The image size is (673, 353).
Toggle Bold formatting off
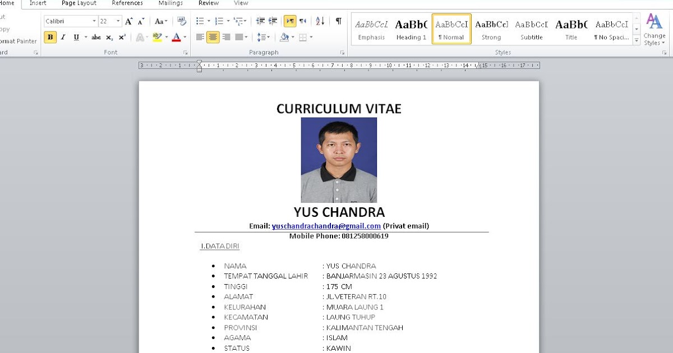pyautogui.click(x=51, y=37)
